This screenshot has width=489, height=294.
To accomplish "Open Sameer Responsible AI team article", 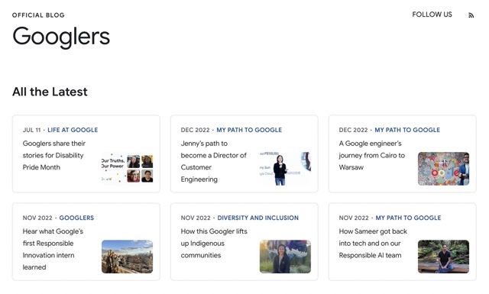I will point(373,243).
